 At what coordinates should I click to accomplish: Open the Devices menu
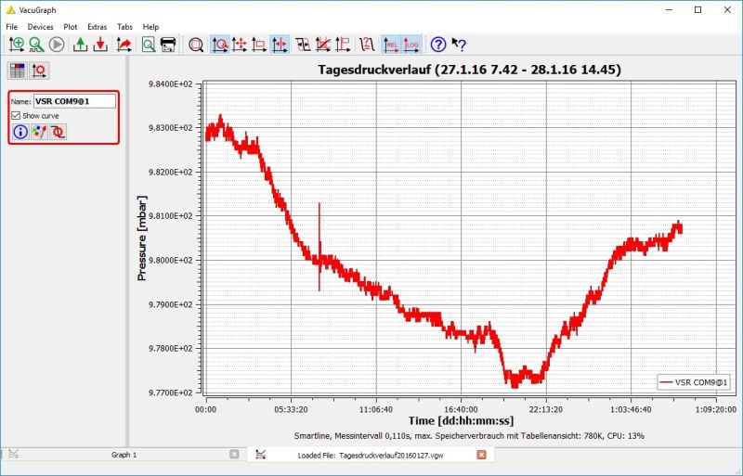41,27
